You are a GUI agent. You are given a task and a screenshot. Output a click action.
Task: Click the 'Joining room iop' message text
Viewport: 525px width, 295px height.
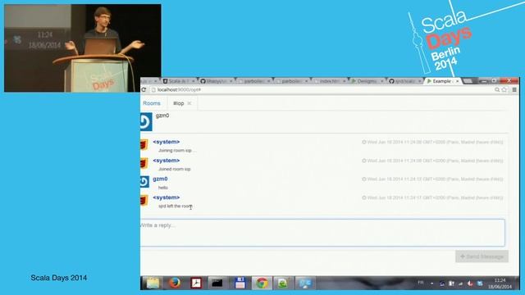177,151
